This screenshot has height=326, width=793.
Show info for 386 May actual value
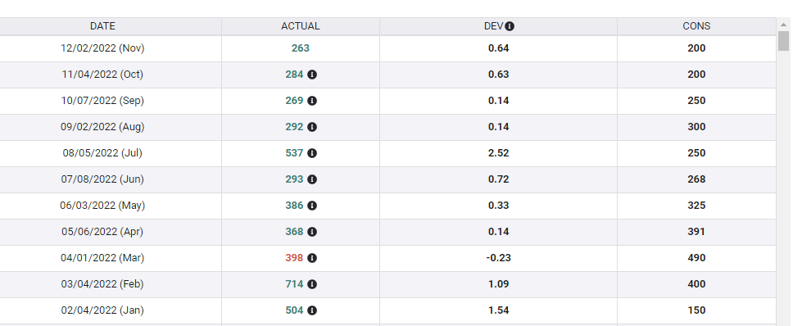click(312, 206)
